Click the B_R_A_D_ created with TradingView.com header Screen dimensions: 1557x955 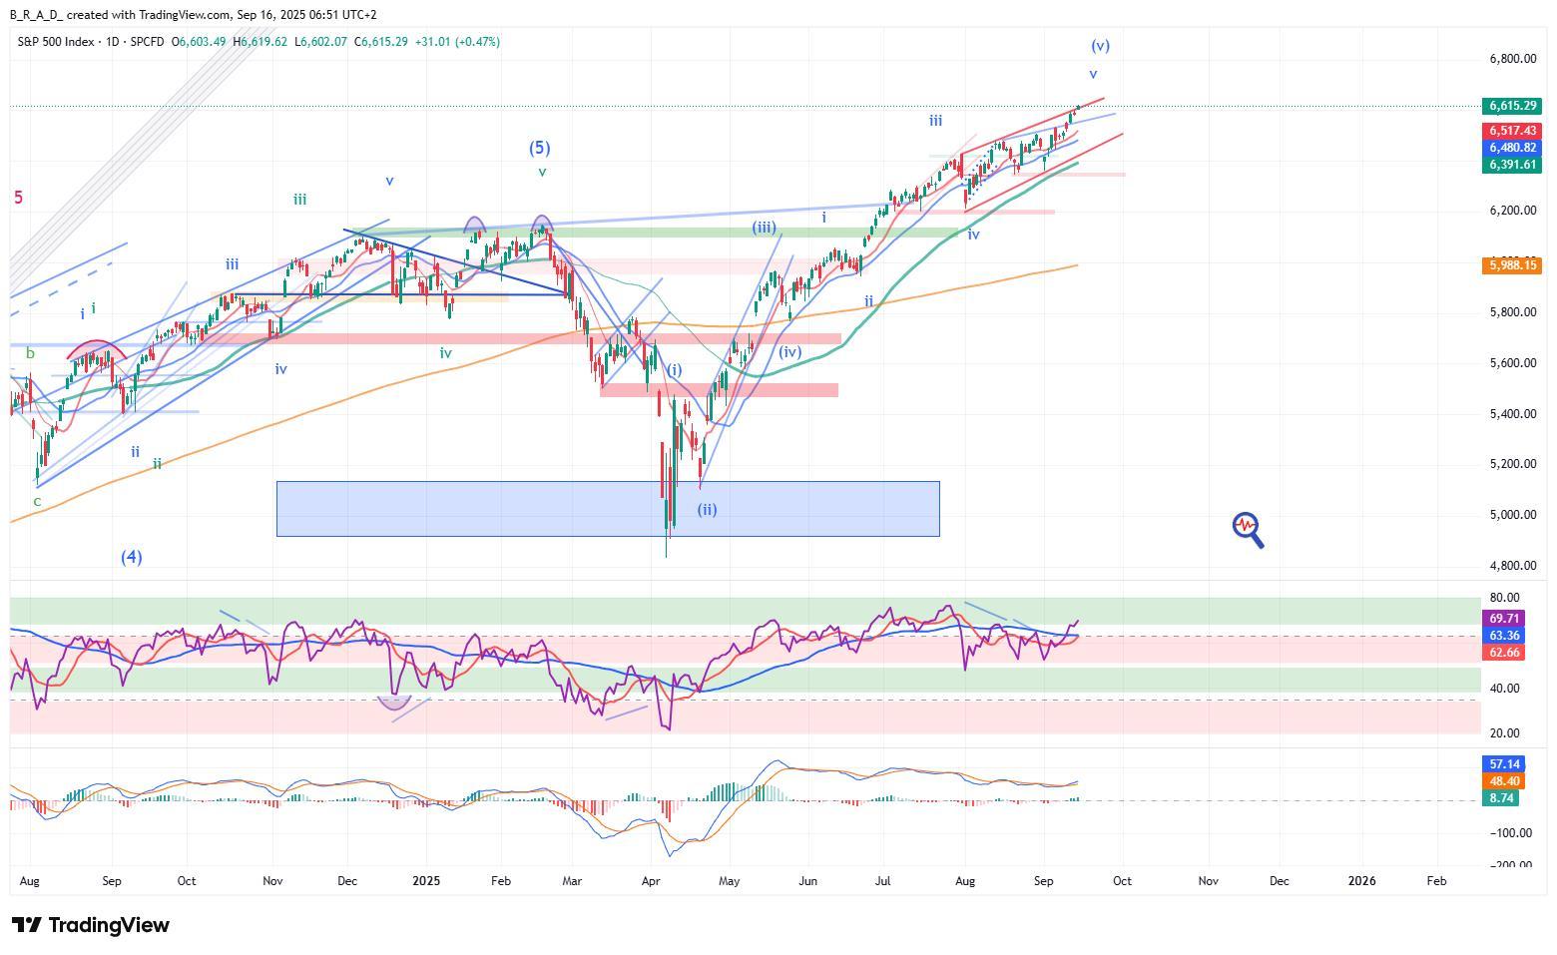pos(194,15)
